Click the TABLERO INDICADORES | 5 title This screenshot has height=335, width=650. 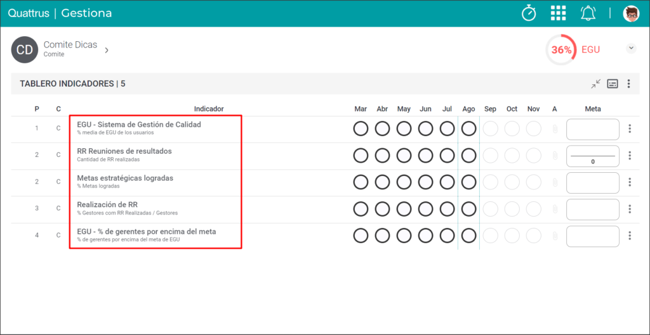(72, 84)
